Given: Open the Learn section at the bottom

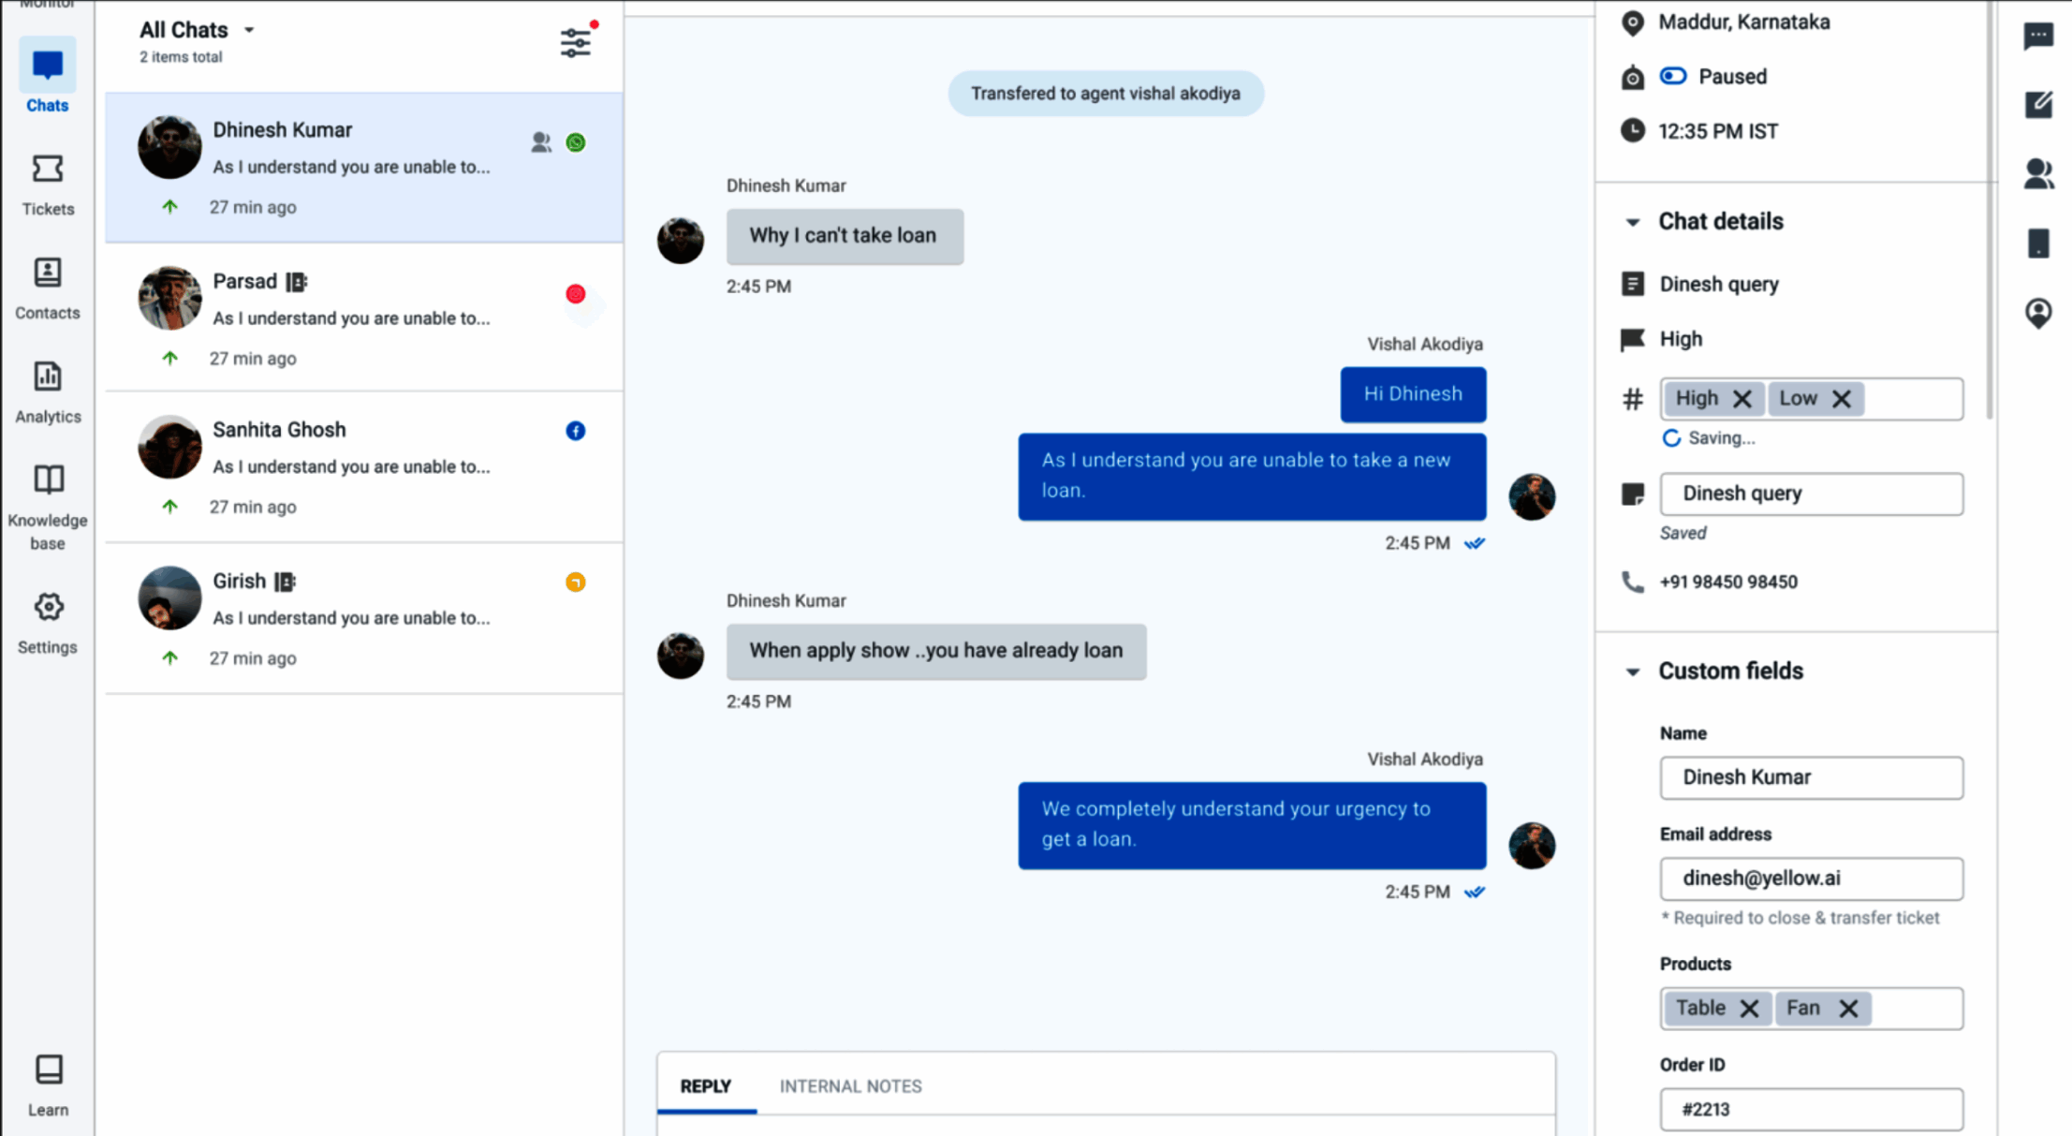Looking at the screenshot, I should 48,1086.
